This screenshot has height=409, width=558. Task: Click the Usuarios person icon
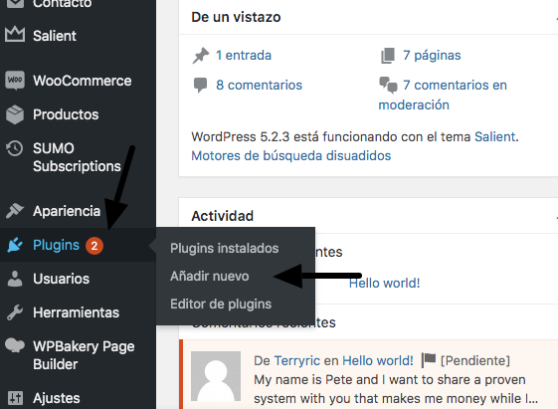(x=15, y=279)
